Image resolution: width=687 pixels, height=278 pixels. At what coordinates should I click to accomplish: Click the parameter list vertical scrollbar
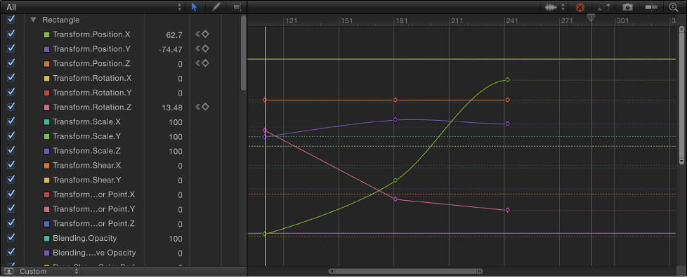click(244, 53)
